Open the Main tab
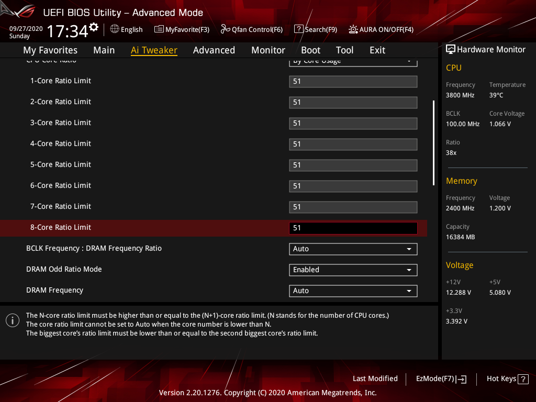Image resolution: width=536 pixels, height=402 pixels. (x=104, y=50)
